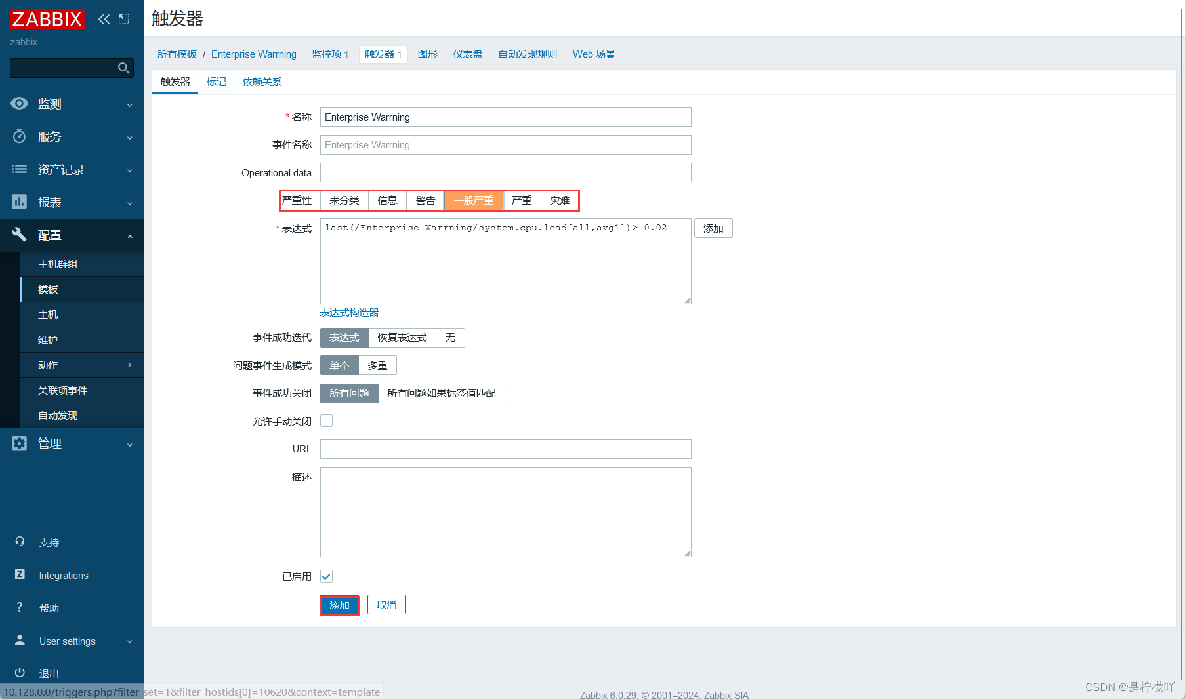The height and width of the screenshot is (699, 1185).
Task: Collapse sidebar with double-arrow icon
Action: (104, 19)
